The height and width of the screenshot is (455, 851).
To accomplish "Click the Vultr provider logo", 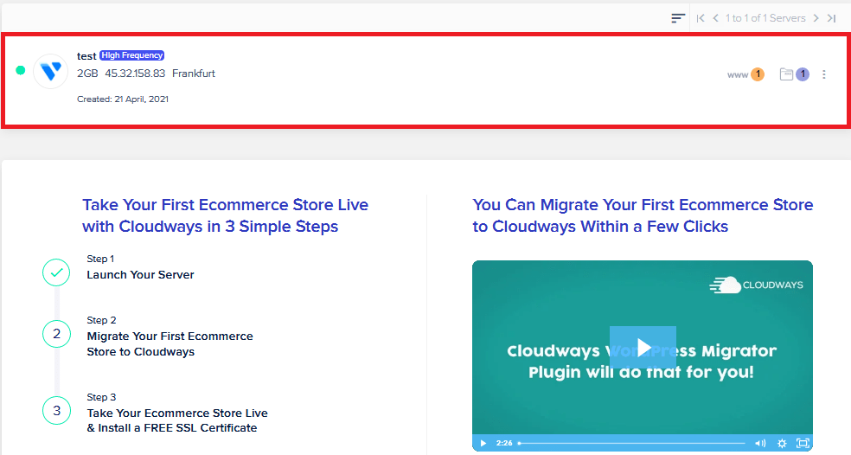I will point(50,71).
